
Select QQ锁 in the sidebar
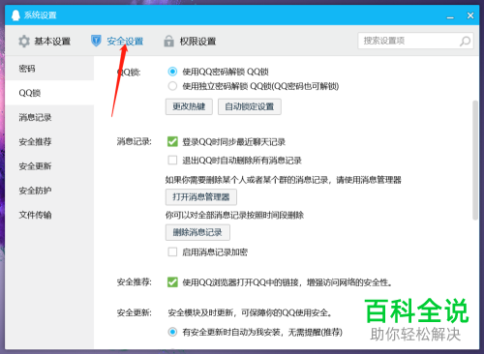coord(49,93)
